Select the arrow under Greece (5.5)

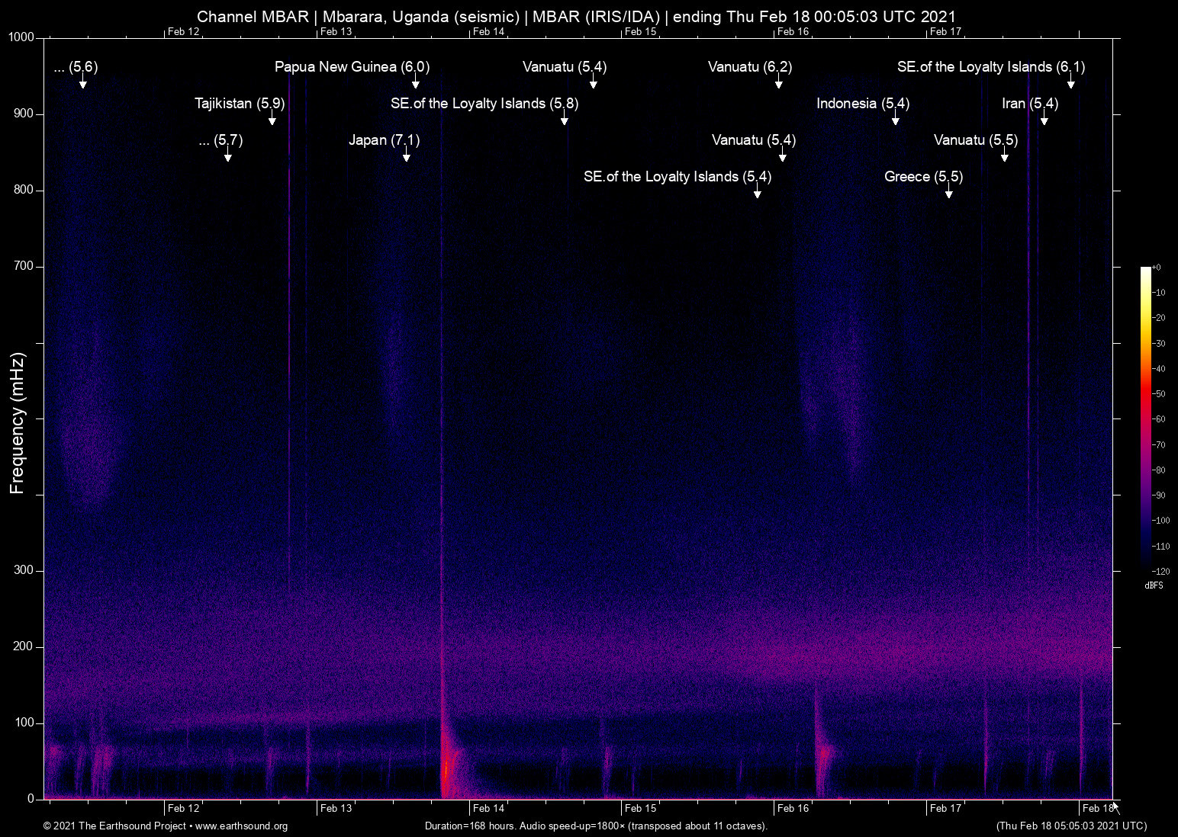pos(949,192)
